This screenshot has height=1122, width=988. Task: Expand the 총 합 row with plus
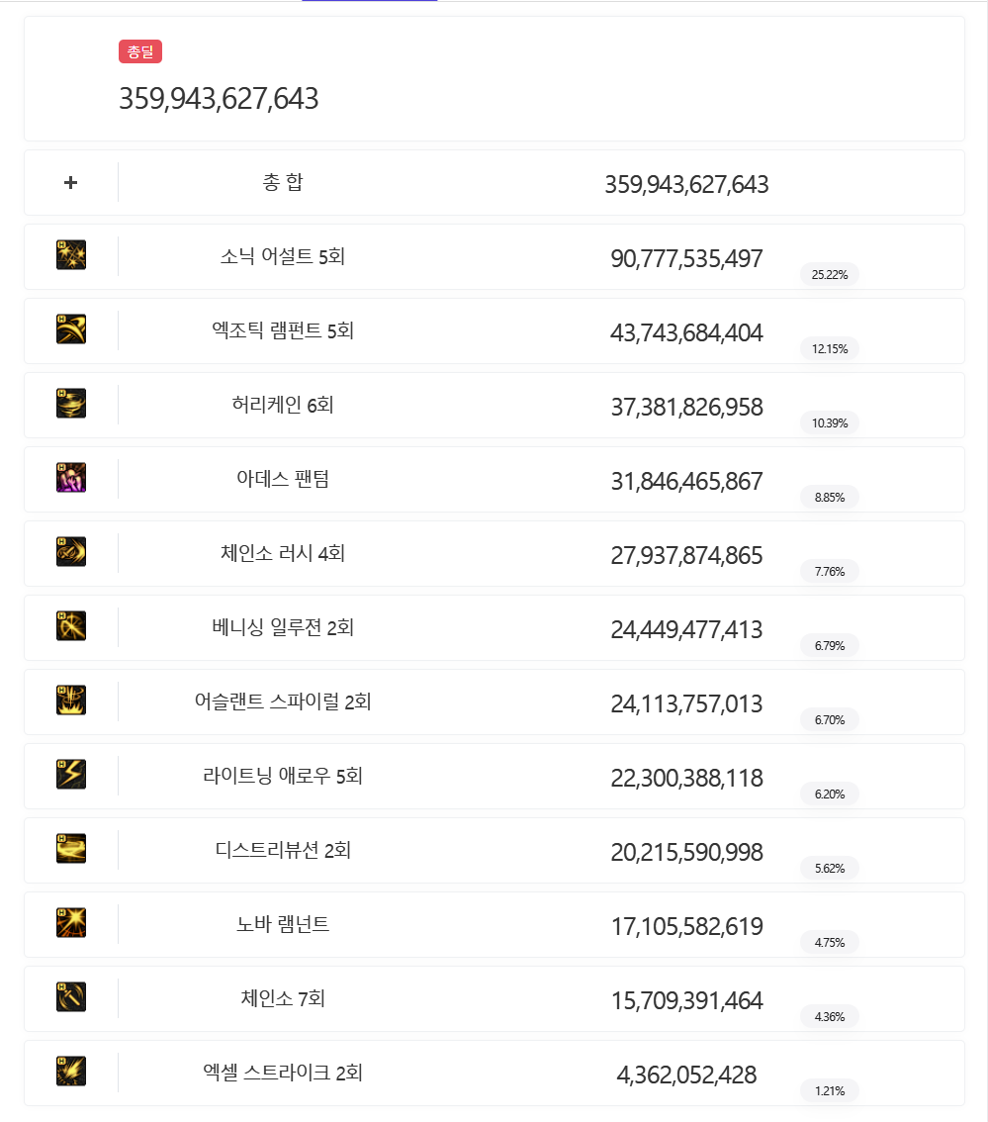(70, 183)
